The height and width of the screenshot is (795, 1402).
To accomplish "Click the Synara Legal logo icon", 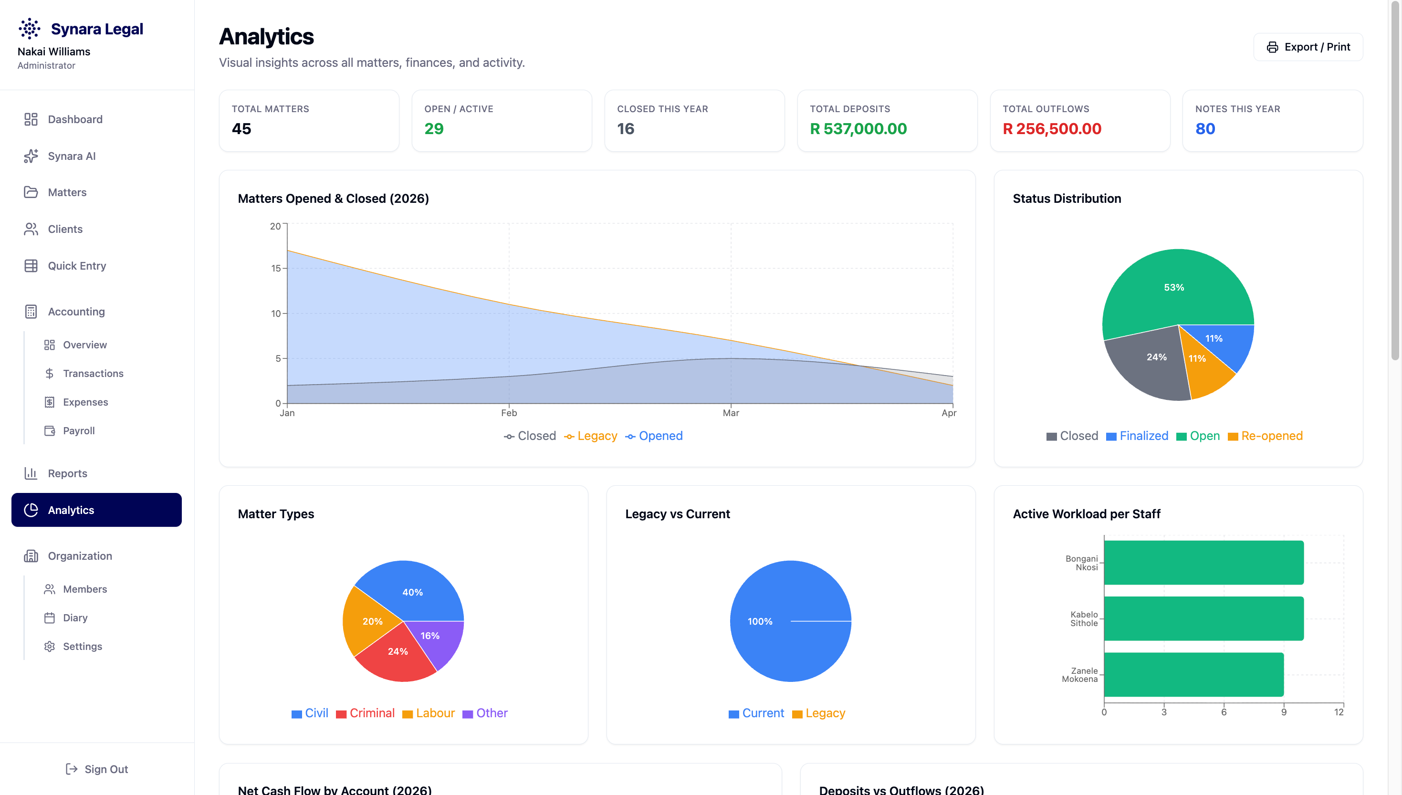I will point(30,29).
